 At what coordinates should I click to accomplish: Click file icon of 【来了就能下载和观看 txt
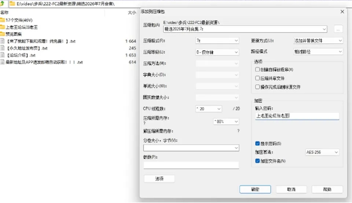[x=3, y=41]
